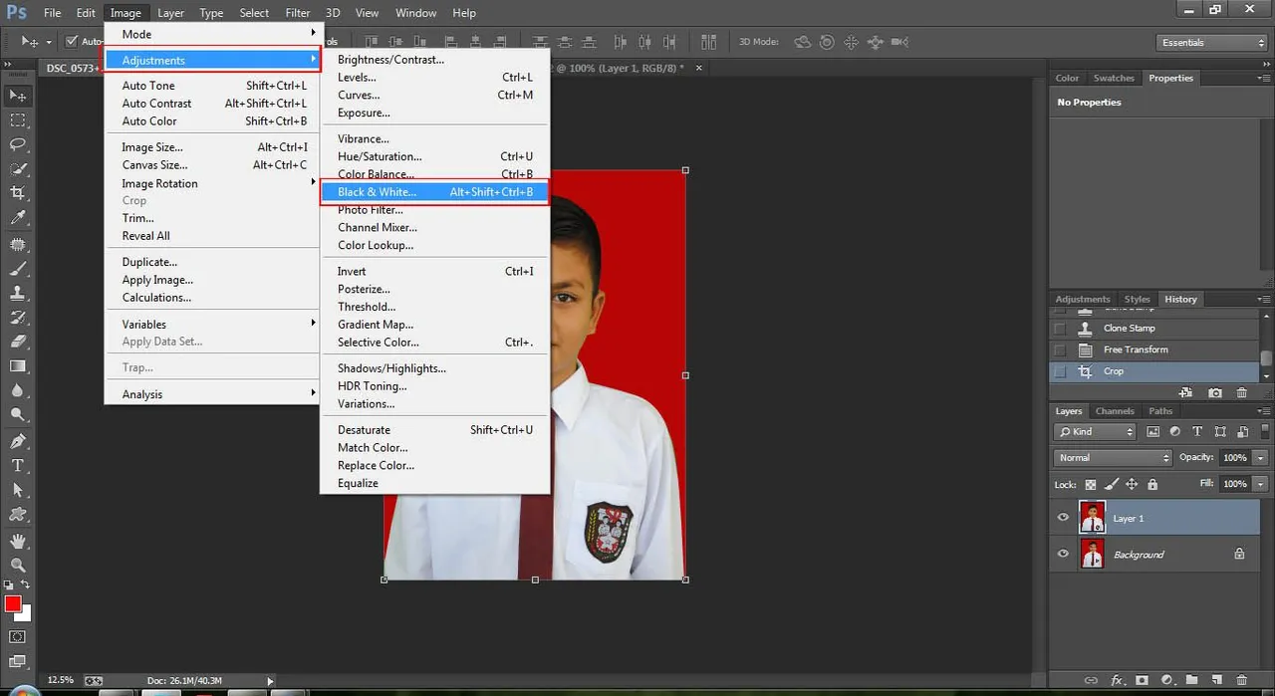The image size is (1275, 696).
Task: Switch to the Swatches tab
Action: 1114,78
